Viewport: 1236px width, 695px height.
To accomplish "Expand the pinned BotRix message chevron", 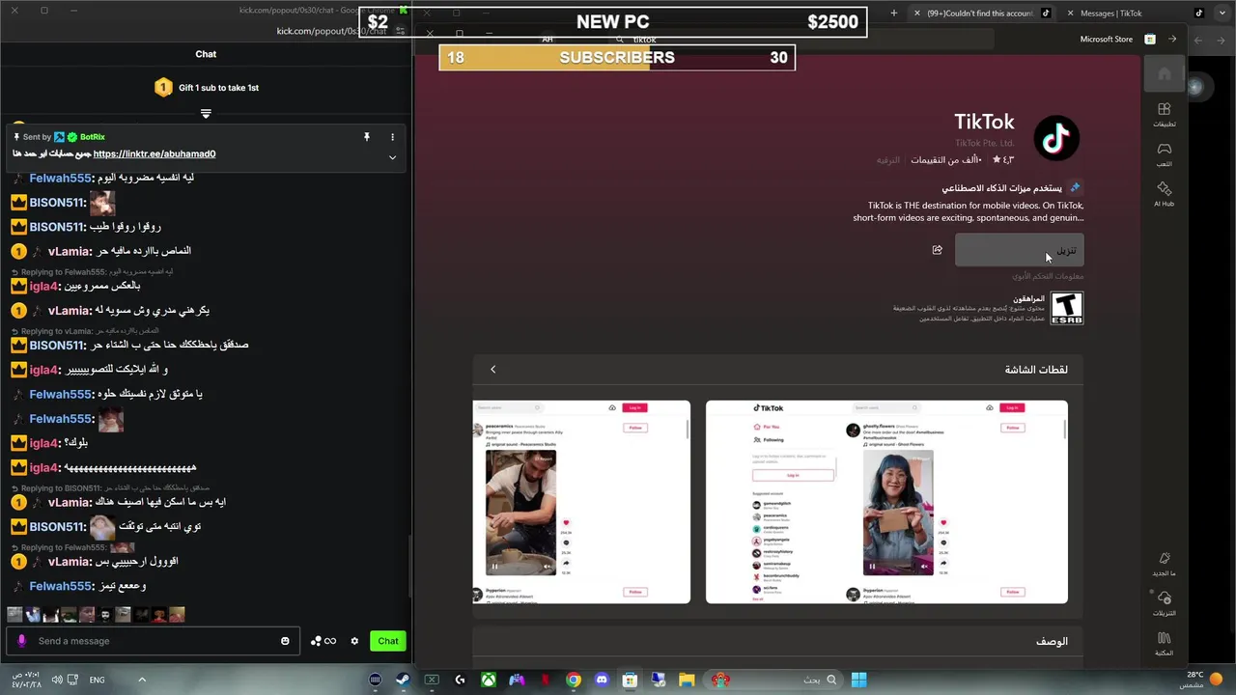I will click(392, 156).
